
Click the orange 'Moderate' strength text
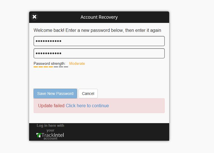tap(77, 64)
